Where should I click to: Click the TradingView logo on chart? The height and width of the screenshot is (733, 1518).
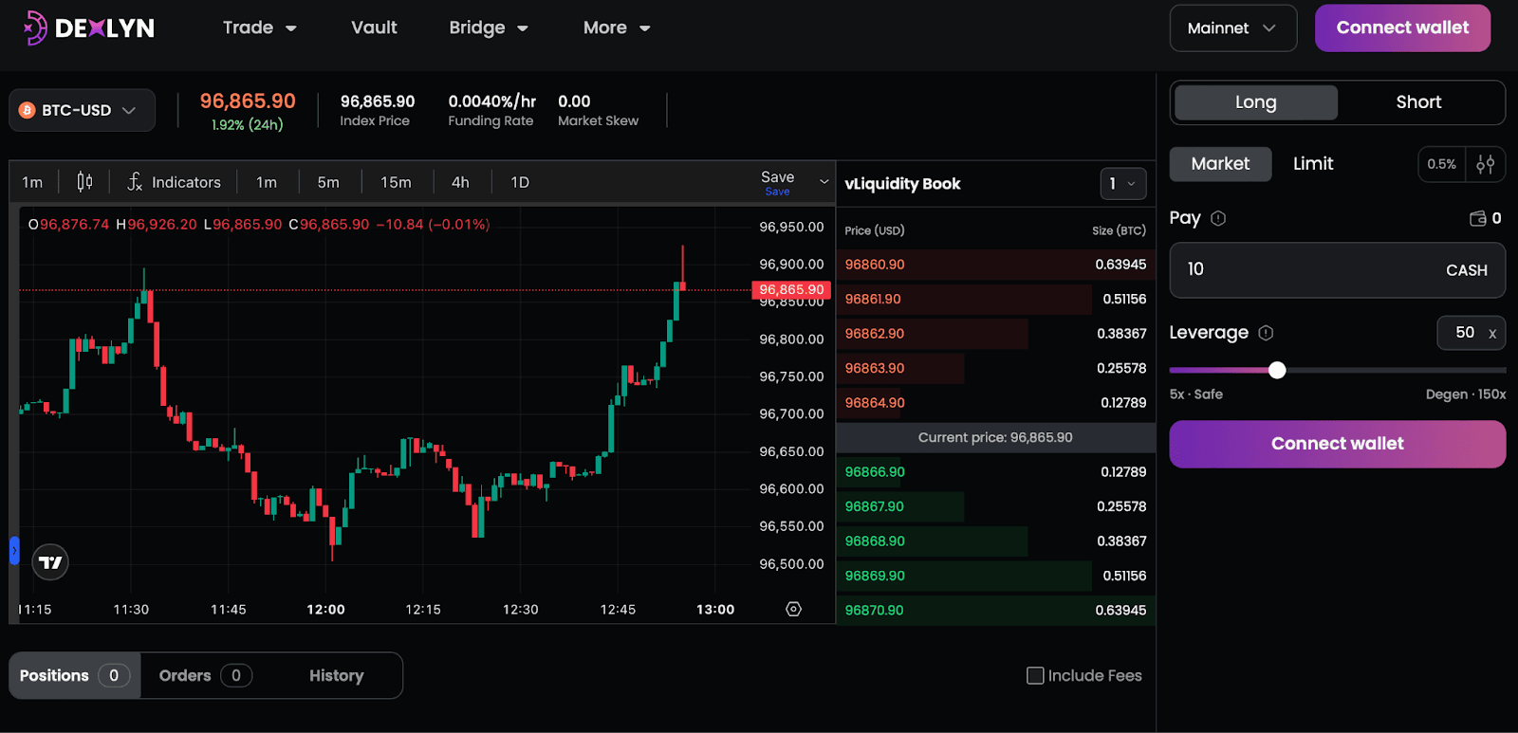click(x=50, y=562)
